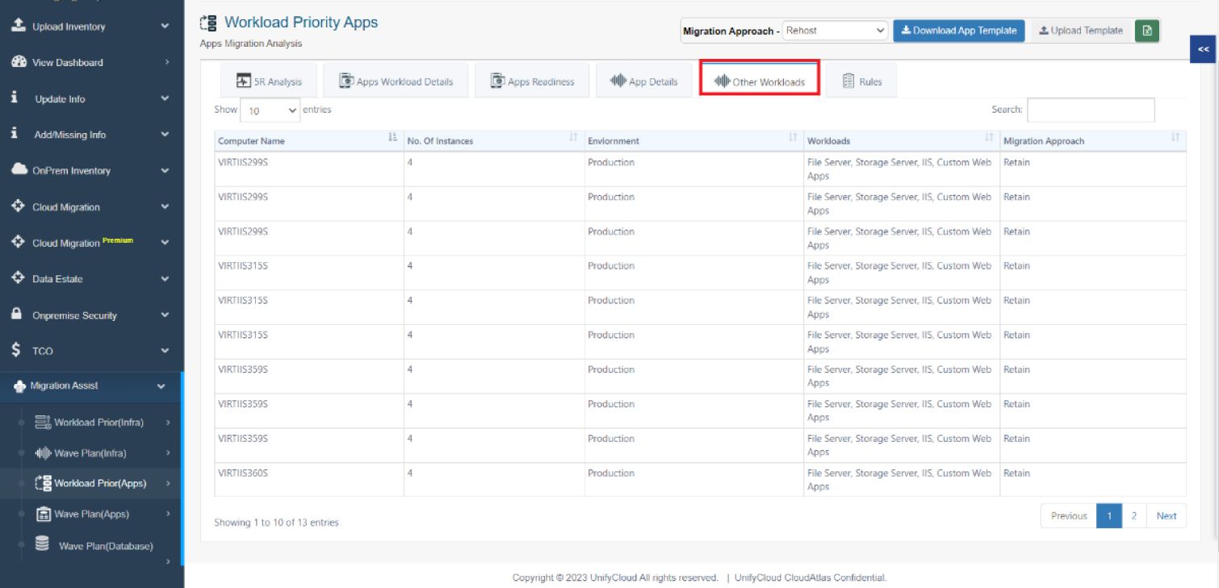Click the View Dashboard palette icon
This screenshot has height=588, width=1219.
pyautogui.click(x=18, y=62)
